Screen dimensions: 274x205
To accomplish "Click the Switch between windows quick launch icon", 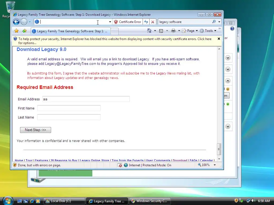I will click(x=25, y=201).
